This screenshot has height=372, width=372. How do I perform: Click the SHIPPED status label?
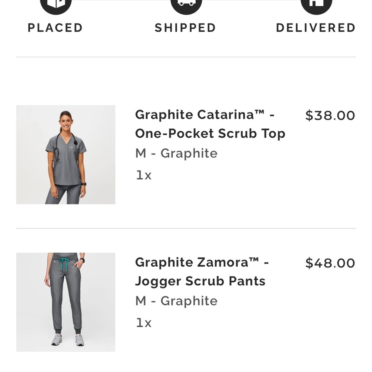(x=185, y=27)
